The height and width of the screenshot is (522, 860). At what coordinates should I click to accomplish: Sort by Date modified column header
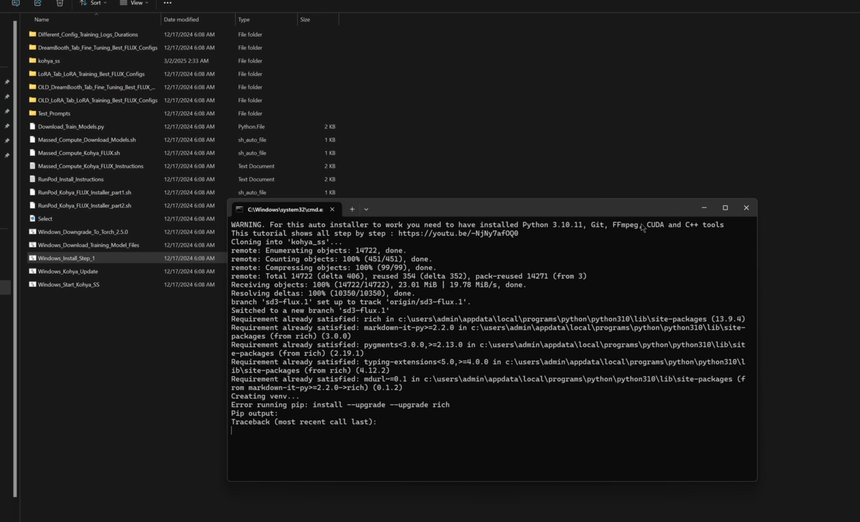coord(181,20)
